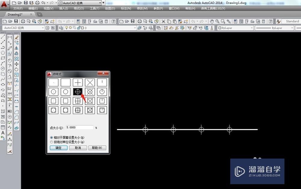Click 取消 in point style dialog

pos(78,148)
